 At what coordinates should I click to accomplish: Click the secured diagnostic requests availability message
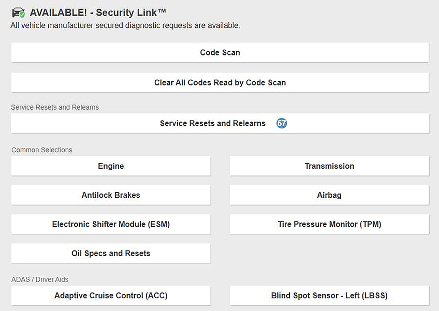(x=125, y=25)
